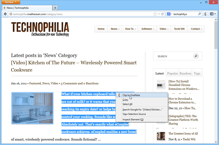Focus the address bar URL field
This screenshot has width=219, height=145.
pyautogui.click(x=82, y=14)
